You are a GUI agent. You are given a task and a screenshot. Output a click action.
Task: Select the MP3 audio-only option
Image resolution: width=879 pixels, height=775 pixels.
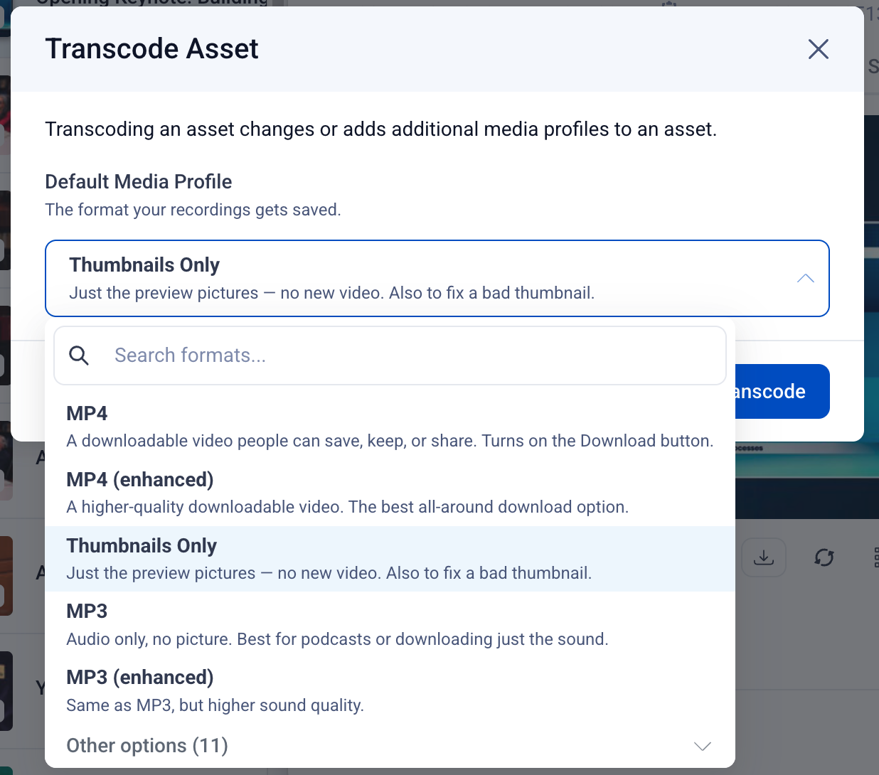point(390,625)
